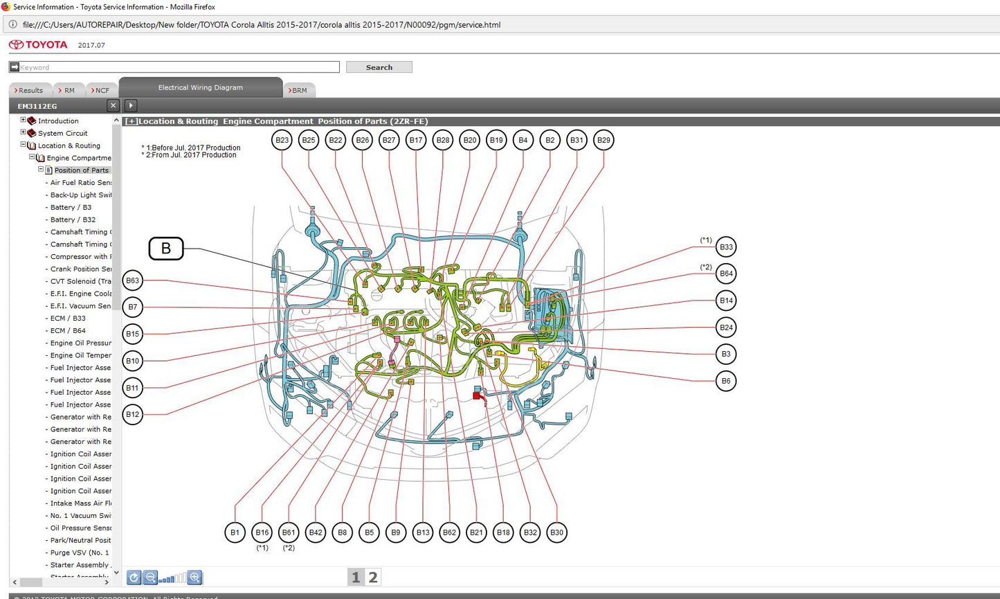Click the Introduction book icon in the tree
This screenshot has height=599, width=1000.
(32, 120)
